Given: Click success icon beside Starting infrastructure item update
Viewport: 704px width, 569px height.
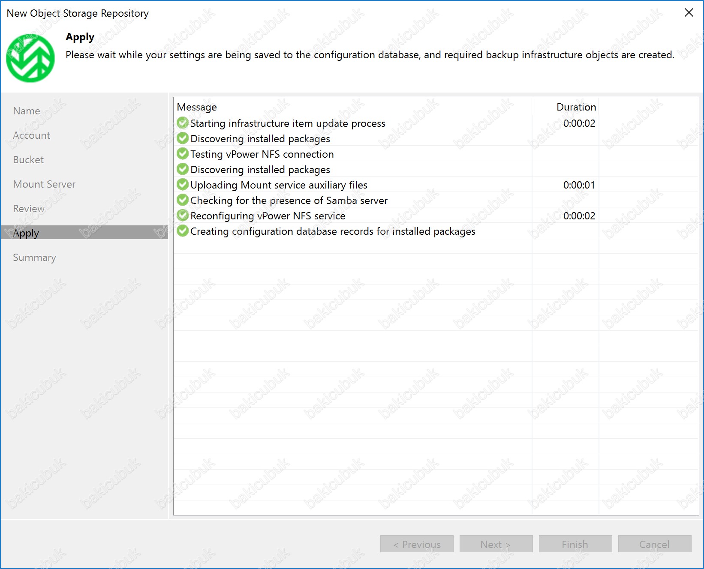Looking at the screenshot, I should 183,123.
